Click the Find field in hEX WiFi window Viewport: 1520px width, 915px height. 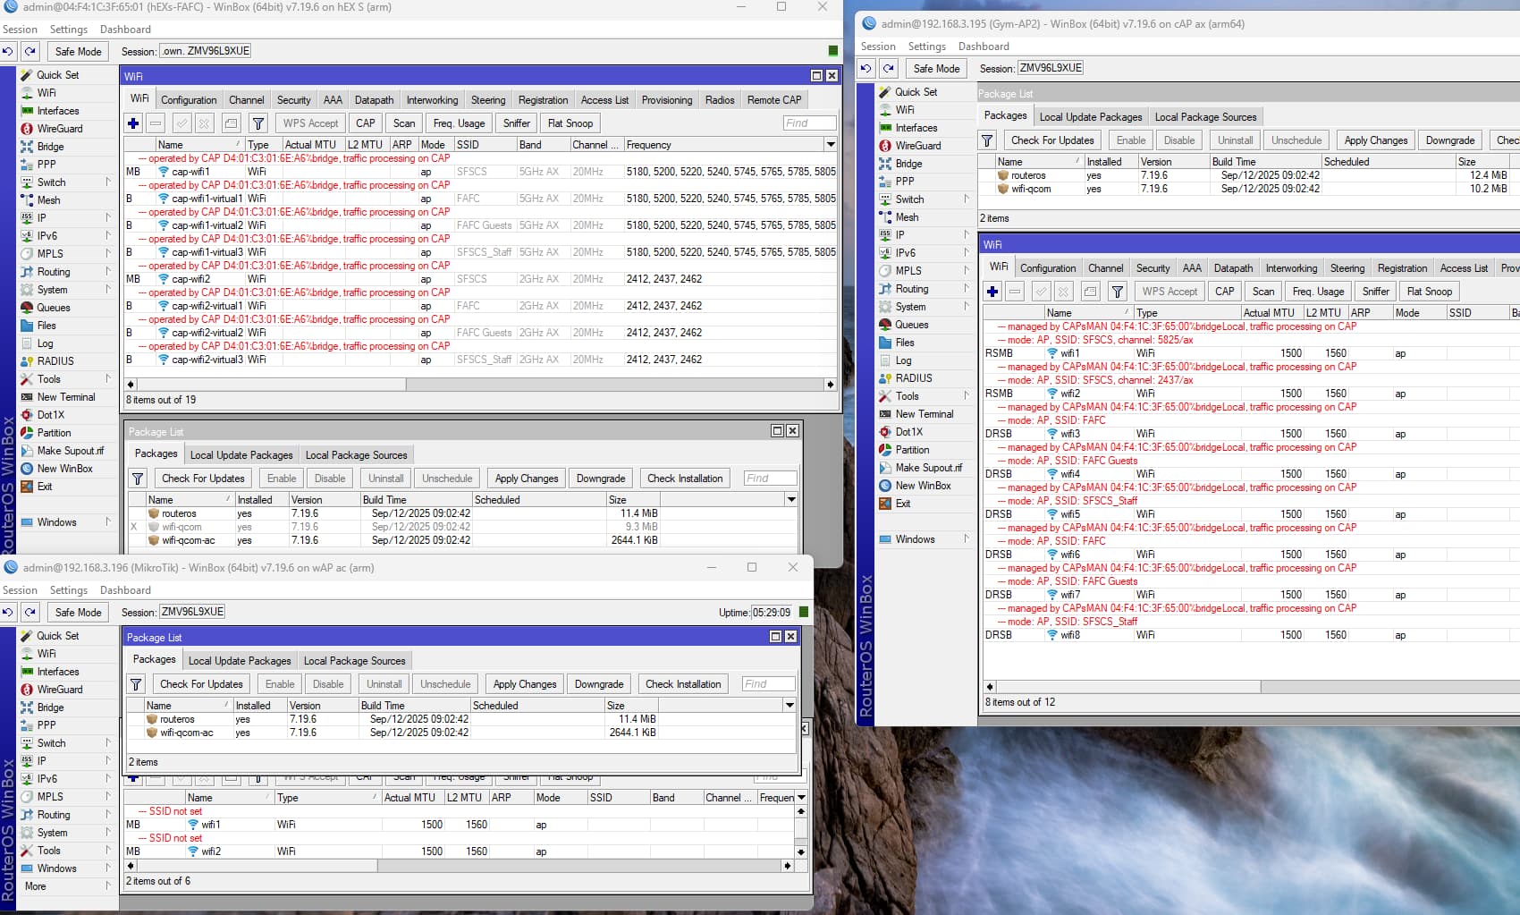(x=809, y=123)
